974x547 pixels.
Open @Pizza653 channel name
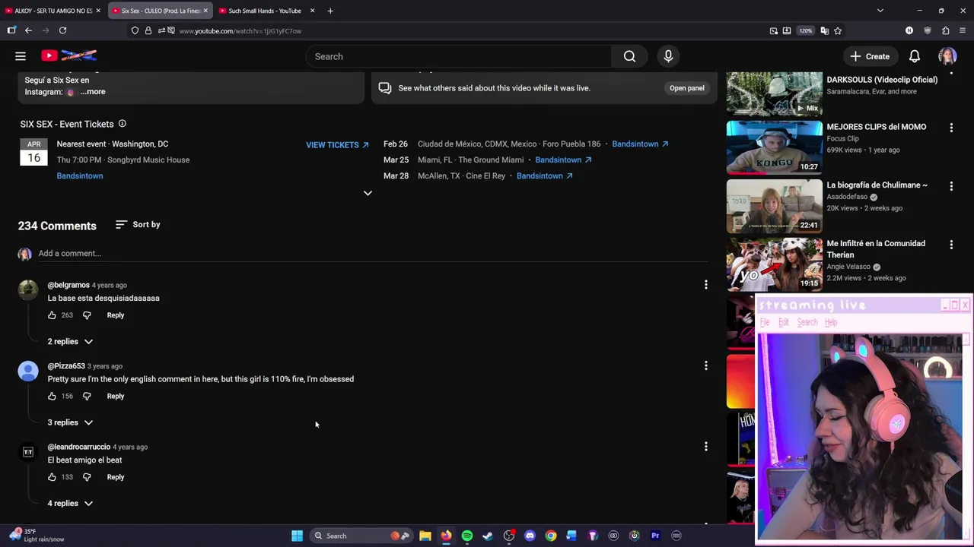[x=66, y=366]
